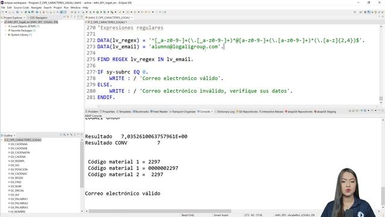Image resolution: width=385 pixels, height=217 pixels.
Task: Select GV_PALABRA1 in the Outline
Action: pyautogui.click(x=19, y=199)
